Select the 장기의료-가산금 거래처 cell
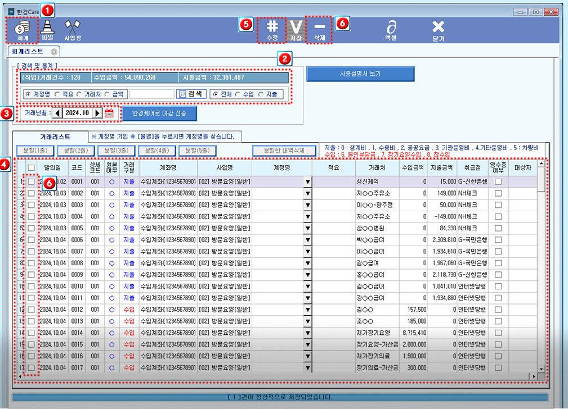 377,368
